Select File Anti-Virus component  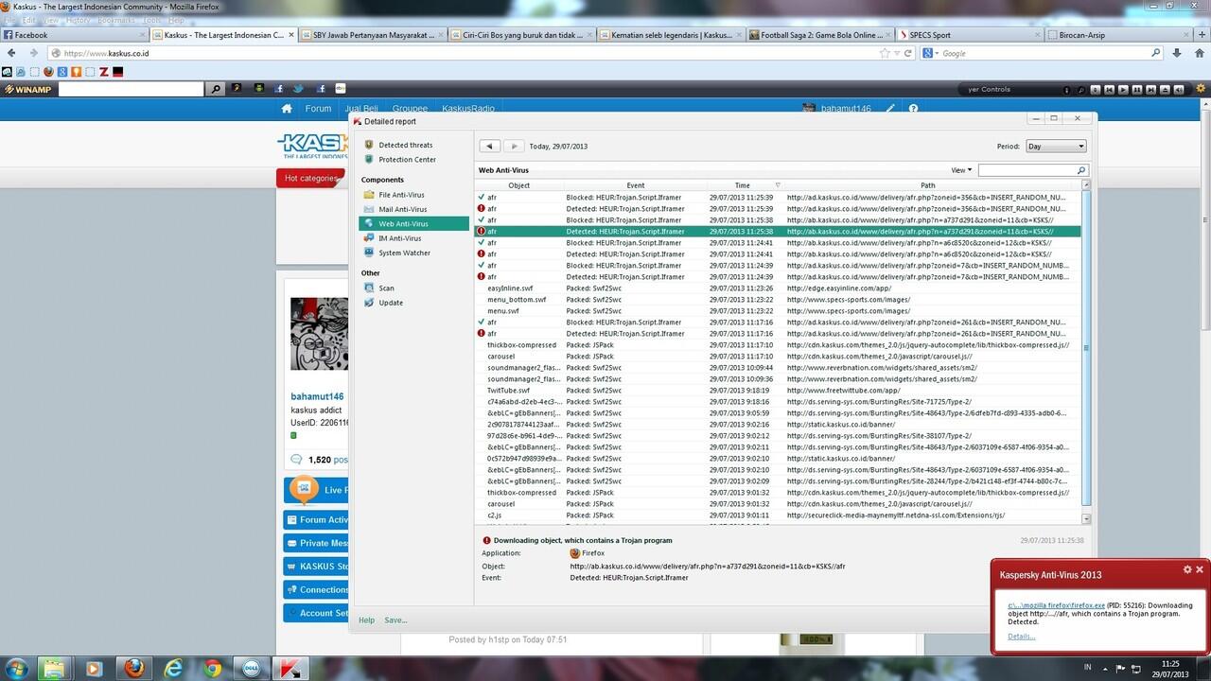401,195
